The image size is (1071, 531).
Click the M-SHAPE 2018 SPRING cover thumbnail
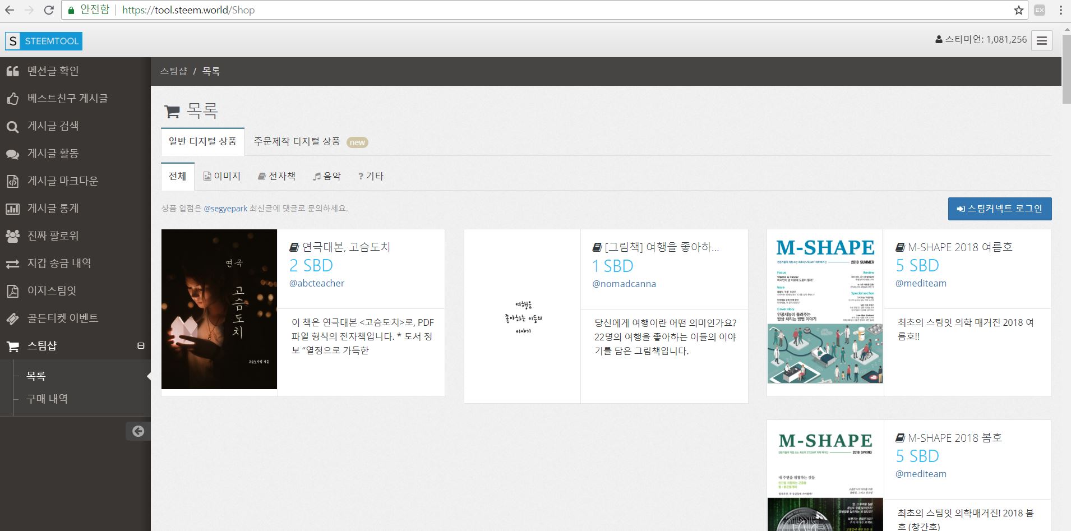825,475
